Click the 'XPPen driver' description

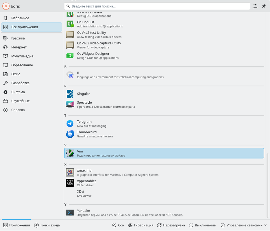click(x=85, y=185)
